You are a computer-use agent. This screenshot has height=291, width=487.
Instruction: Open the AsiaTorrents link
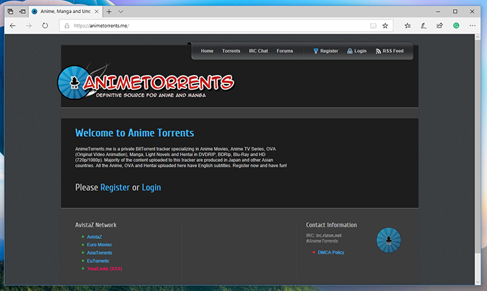99,253
